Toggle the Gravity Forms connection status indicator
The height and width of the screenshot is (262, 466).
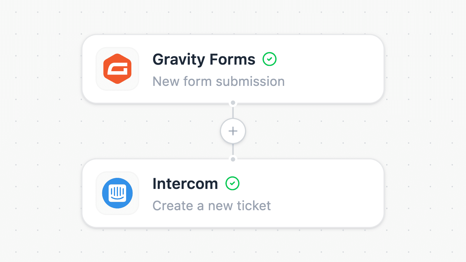(270, 59)
